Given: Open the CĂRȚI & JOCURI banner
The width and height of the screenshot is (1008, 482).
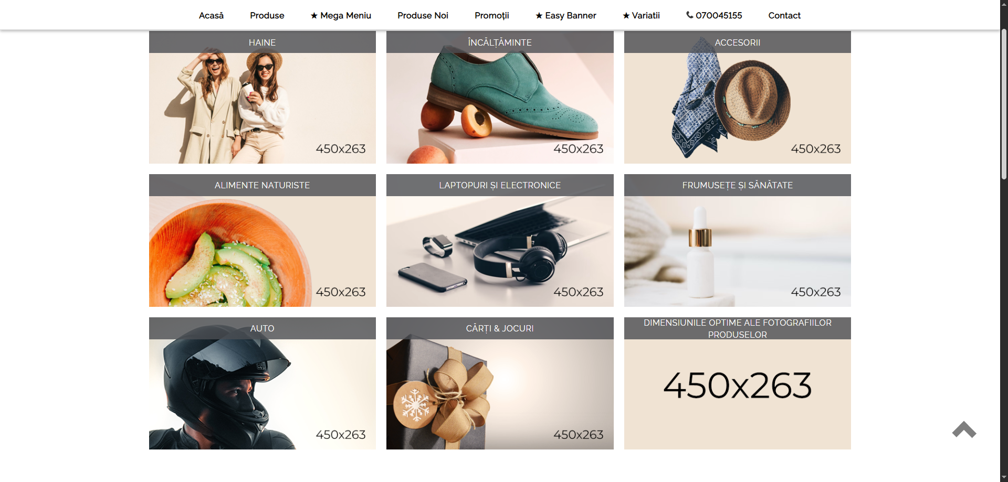Looking at the screenshot, I should tap(500, 383).
